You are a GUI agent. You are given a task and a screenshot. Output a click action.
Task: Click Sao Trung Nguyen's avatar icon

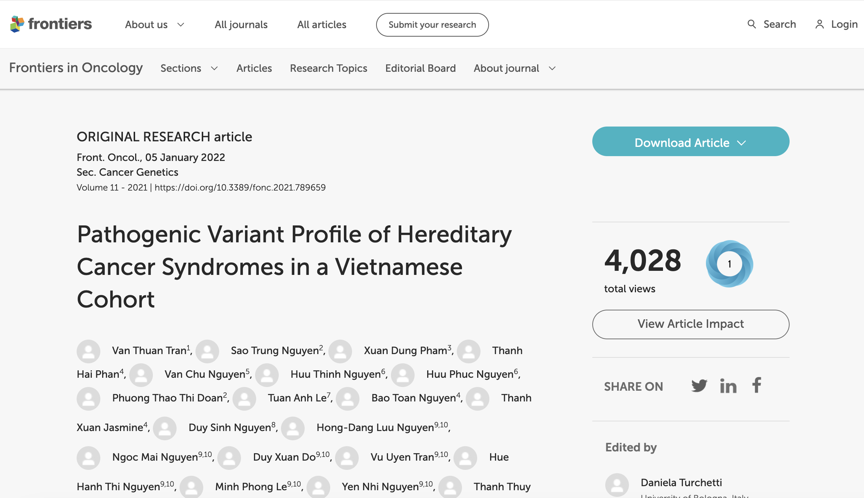point(207,351)
